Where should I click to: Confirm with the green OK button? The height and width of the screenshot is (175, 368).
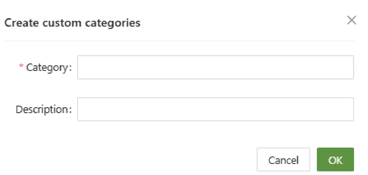[x=335, y=160]
